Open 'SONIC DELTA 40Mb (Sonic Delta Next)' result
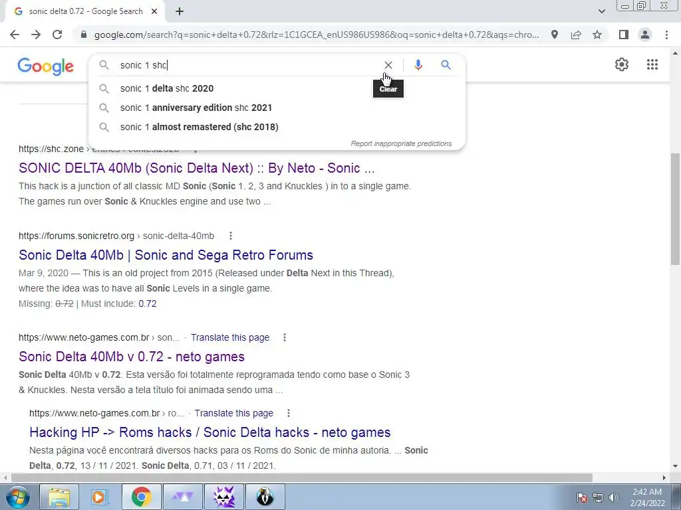 [196, 168]
